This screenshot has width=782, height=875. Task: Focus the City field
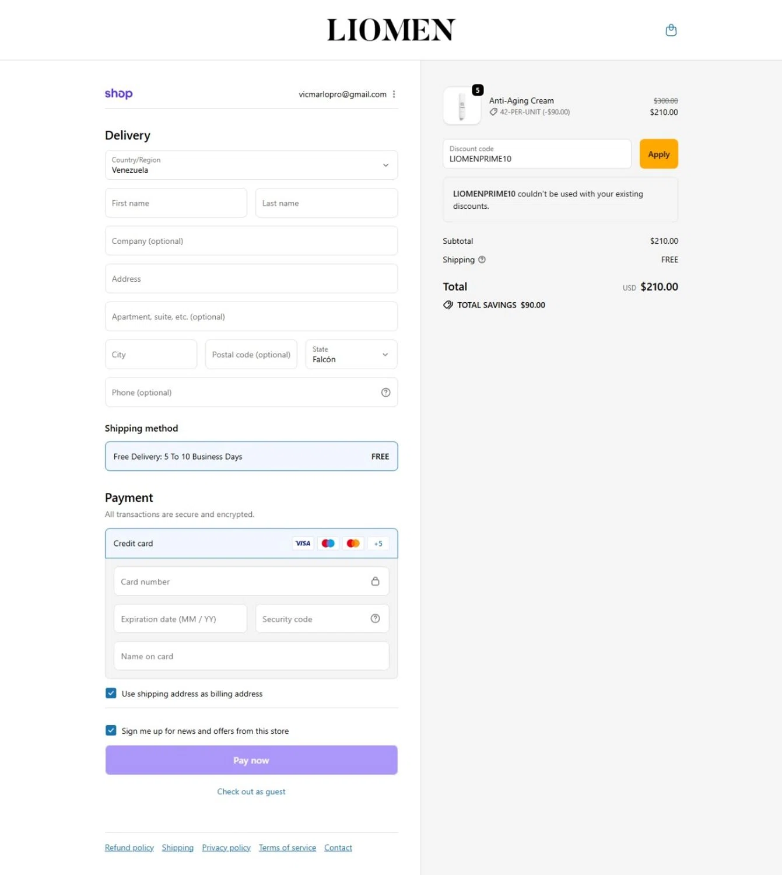click(x=151, y=354)
